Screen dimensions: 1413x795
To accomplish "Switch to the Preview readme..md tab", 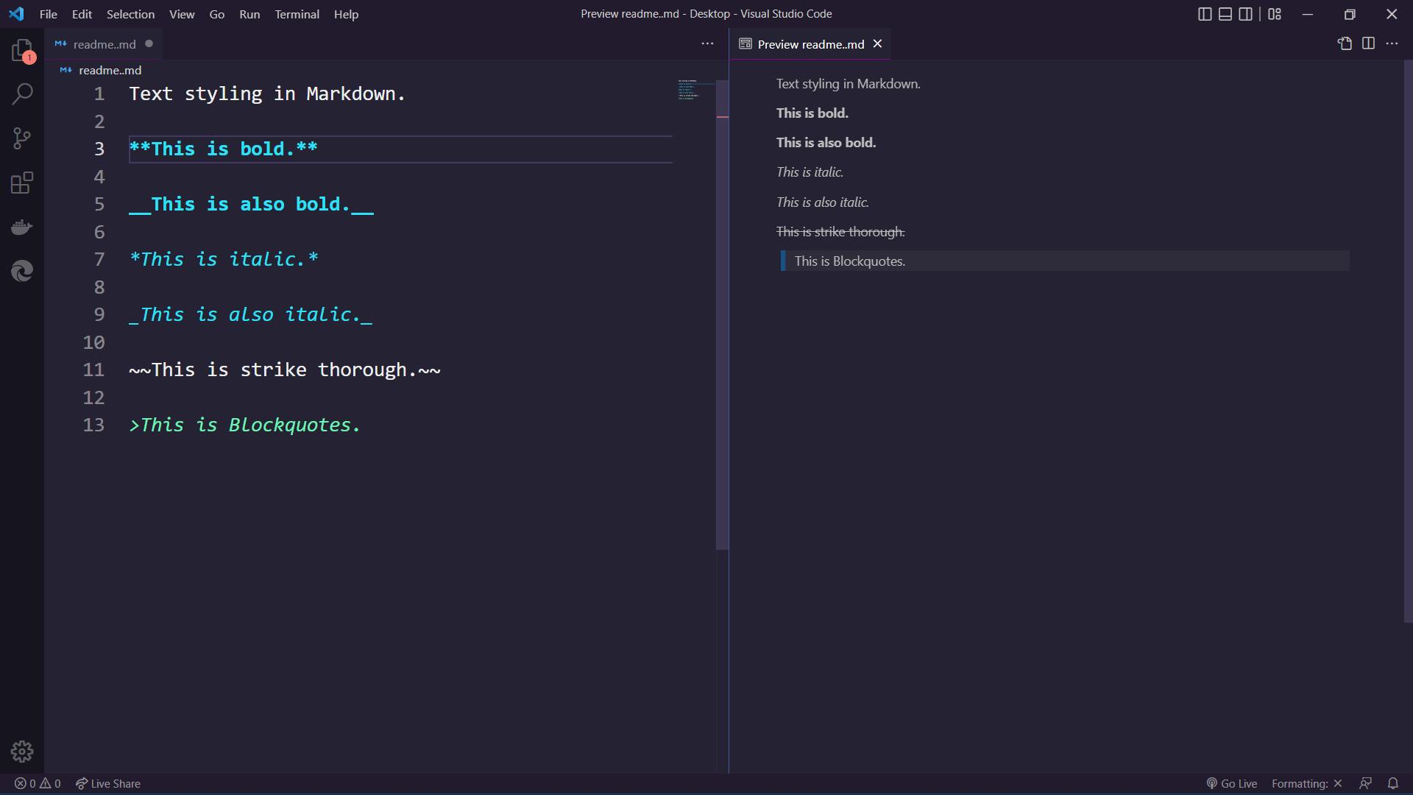I will [810, 44].
